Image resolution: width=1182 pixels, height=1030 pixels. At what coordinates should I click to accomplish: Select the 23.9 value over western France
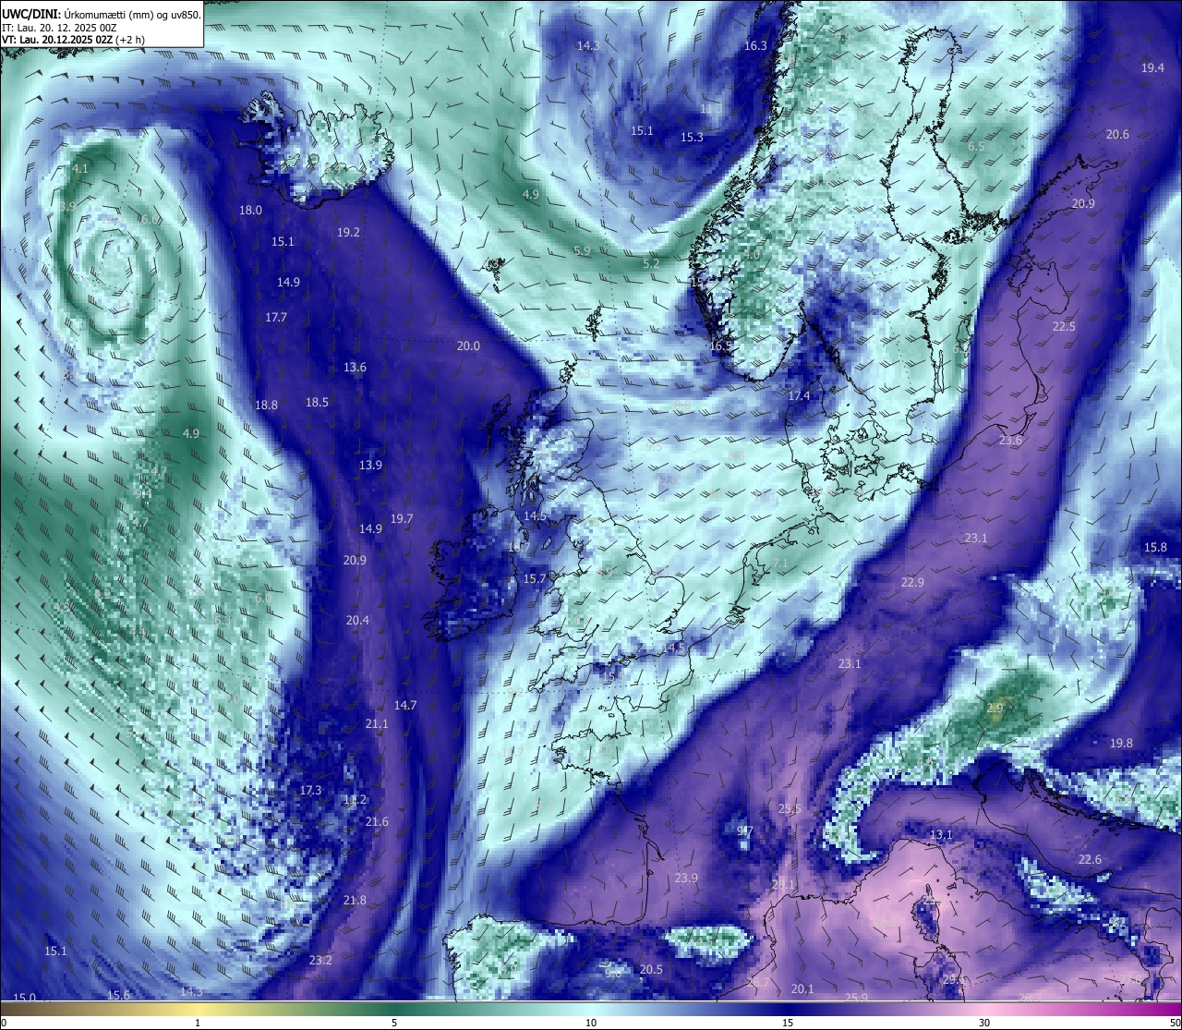[x=686, y=879]
